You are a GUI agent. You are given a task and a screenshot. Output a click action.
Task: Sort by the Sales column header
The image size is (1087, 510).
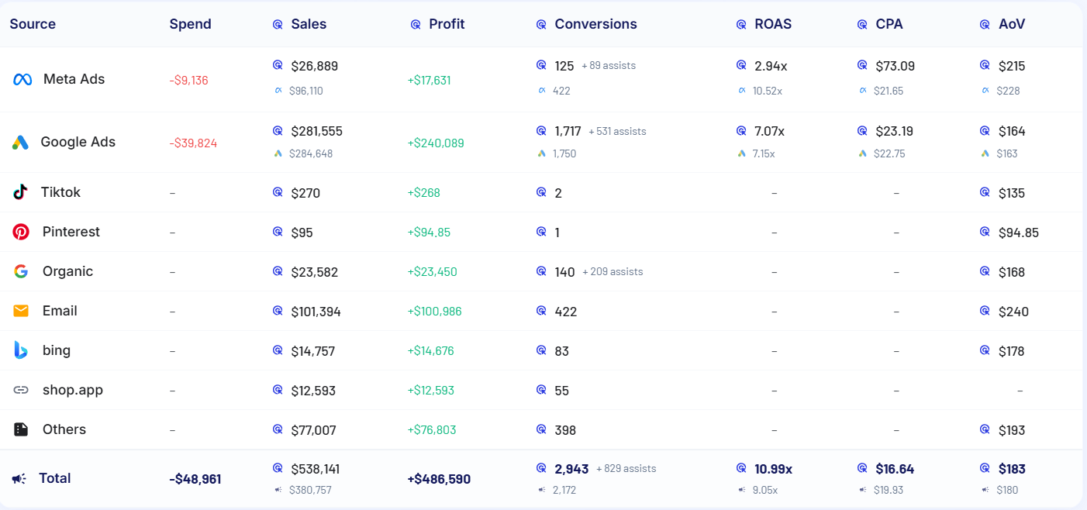(309, 24)
